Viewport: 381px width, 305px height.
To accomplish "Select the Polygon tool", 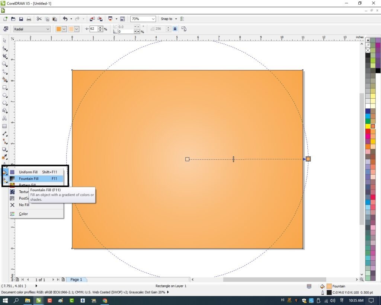I will coord(4,103).
